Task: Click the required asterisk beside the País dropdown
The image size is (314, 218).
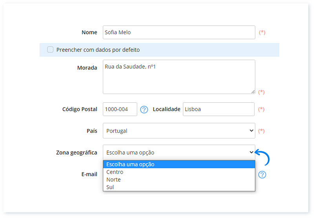Action: (x=261, y=131)
